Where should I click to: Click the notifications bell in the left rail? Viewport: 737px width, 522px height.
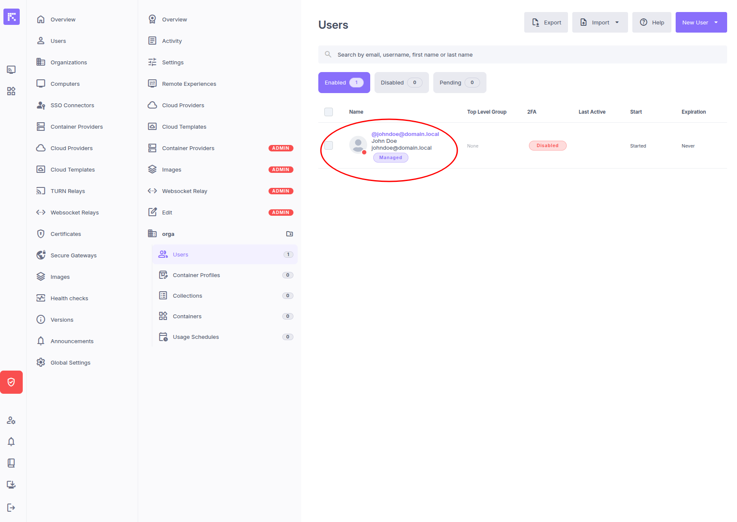point(11,442)
